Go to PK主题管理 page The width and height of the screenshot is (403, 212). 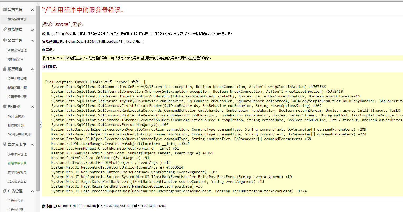tap(16, 116)
